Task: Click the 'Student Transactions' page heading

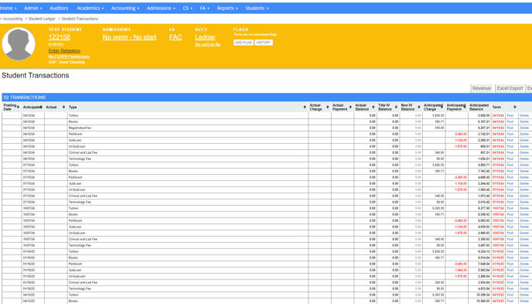Action: click(36, 75)
